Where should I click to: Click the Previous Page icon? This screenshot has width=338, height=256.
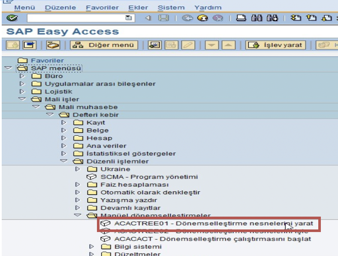pyautogui.click(x=311, y=18)
